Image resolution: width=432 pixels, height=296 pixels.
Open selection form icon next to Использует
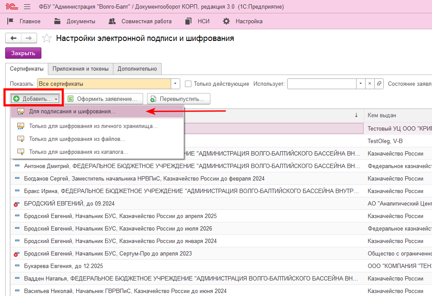pyautogui.click(x=379, y=84)
